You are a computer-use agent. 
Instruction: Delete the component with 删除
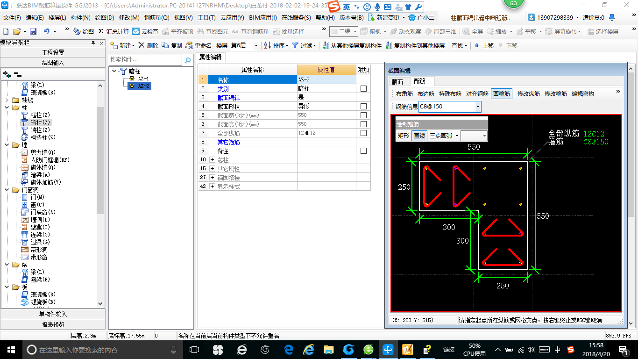(x=149, y=45)
